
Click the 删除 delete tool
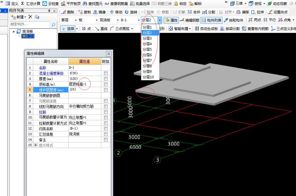pyautogui.click(x=68, y=12)
